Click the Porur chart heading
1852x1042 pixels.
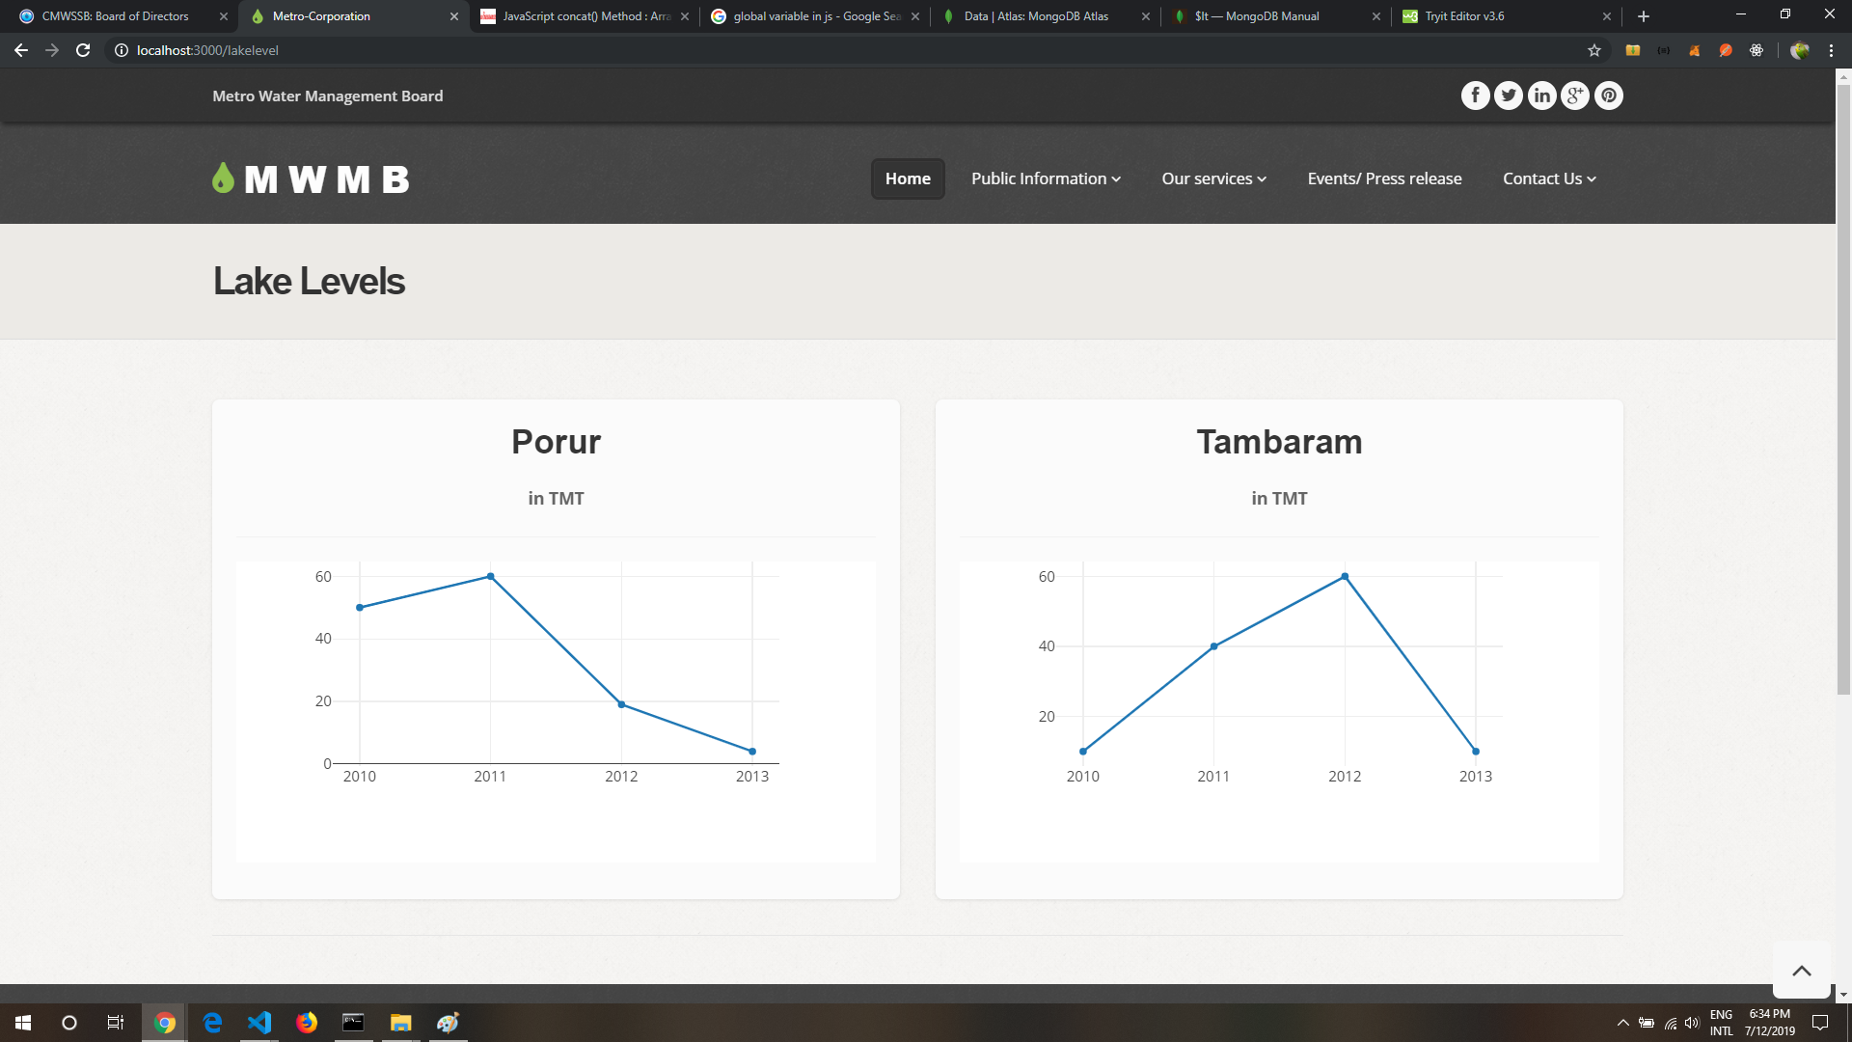556,442
